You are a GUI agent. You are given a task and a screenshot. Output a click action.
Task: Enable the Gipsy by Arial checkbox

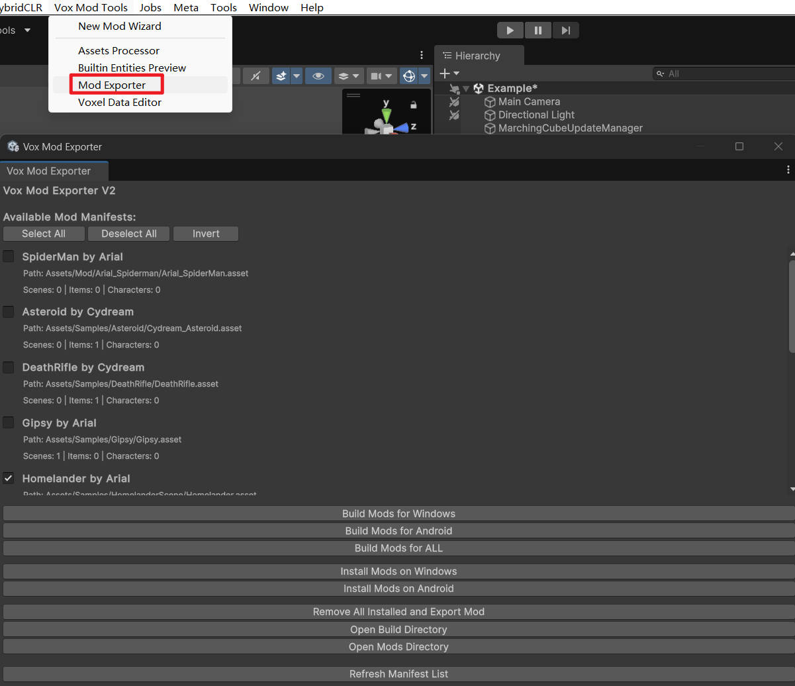tap(9, 422)
